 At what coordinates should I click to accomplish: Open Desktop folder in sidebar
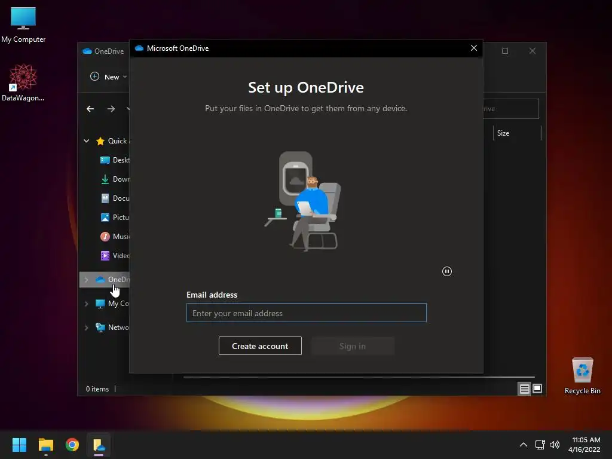[x=115, y=160]
